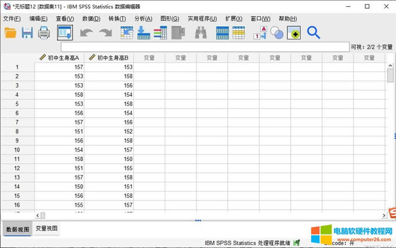The image size is (396, 248).
Task: Click the Print icon in toolbar
Action: click(x=44, y=33)
